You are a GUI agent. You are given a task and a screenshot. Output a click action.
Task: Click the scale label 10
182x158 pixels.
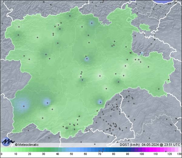pos(16,154)
